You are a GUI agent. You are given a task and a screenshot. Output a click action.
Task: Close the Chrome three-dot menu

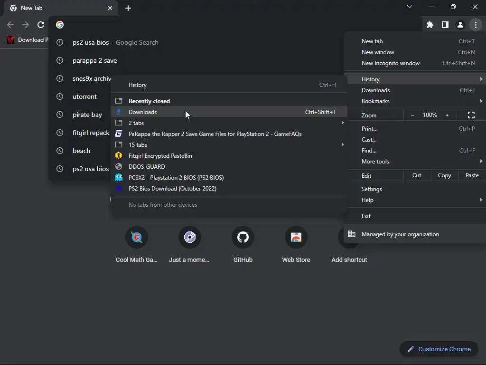click(x=476, y=25)
